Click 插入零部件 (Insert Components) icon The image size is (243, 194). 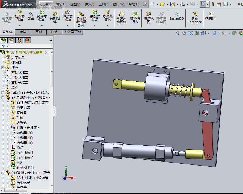pyautogui.click(x=20, y=16)
